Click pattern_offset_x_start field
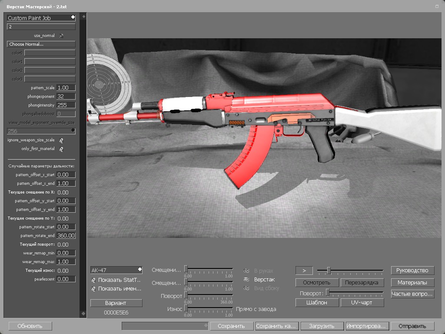This screenshot has height=334, width=445. tap(66, 175)
